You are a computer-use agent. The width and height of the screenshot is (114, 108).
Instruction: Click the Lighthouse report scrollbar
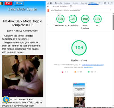[113, 22]
